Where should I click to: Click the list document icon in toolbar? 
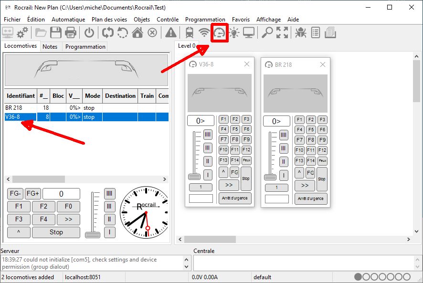click(316, 32)
